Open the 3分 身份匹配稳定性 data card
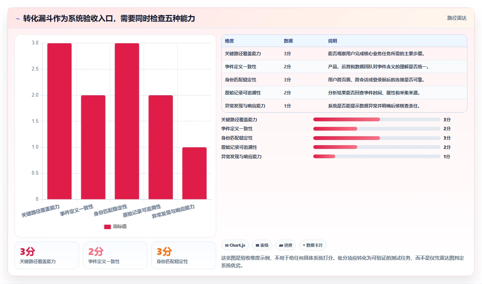 pos(184,255)
